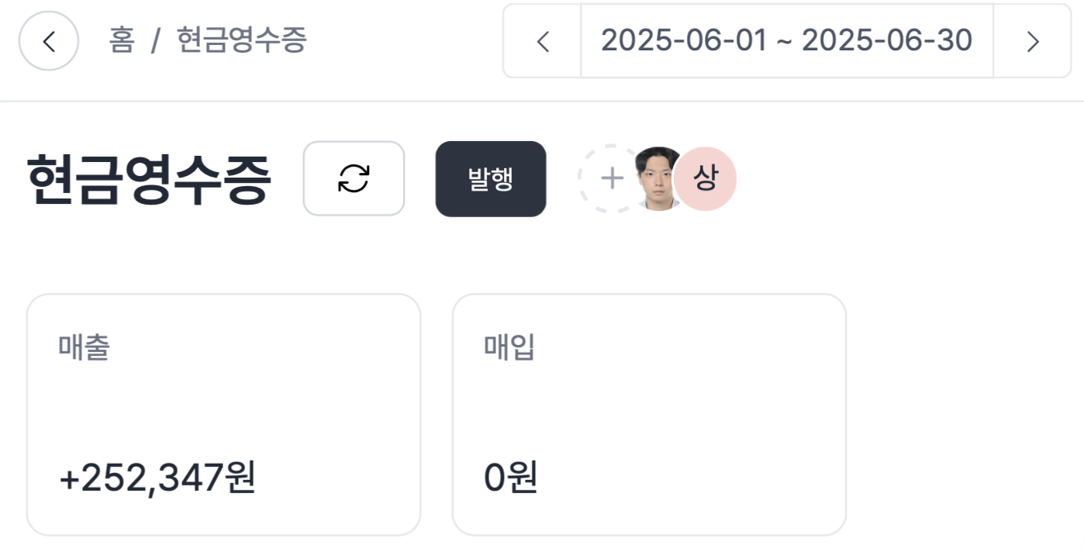This screenshot has width=1084, height=549.
Task: Refresh the 현금영수증 data
Action: 354,178
